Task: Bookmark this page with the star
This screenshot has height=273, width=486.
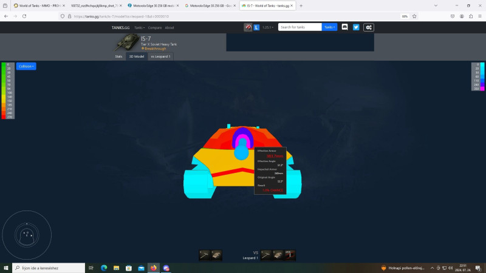Action: click(x=414, y=16)
